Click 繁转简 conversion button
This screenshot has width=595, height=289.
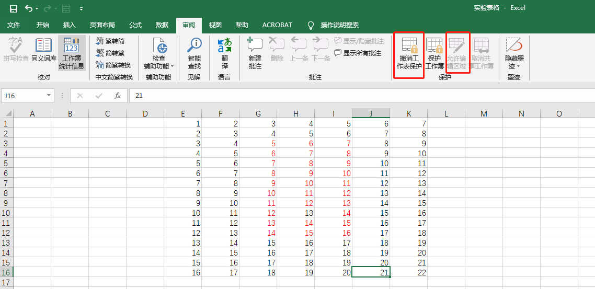click(x=110, y=41)
